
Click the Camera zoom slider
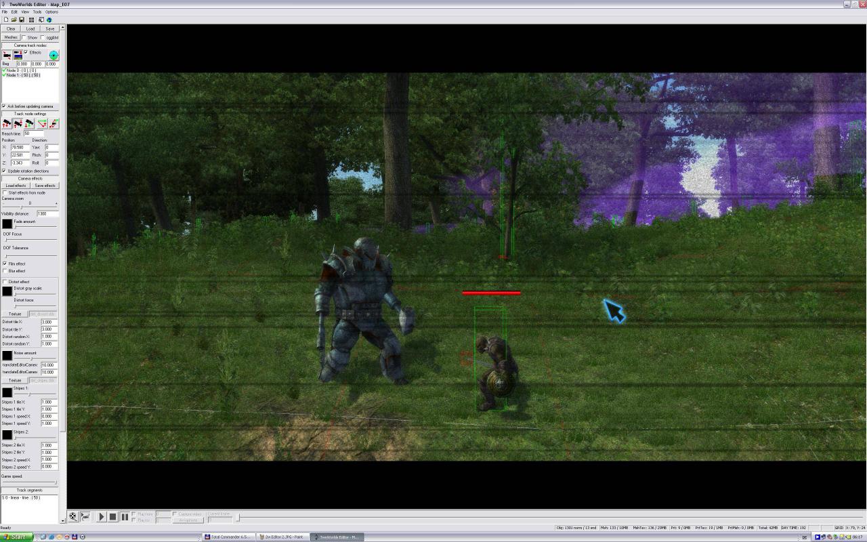coord(30,207)
